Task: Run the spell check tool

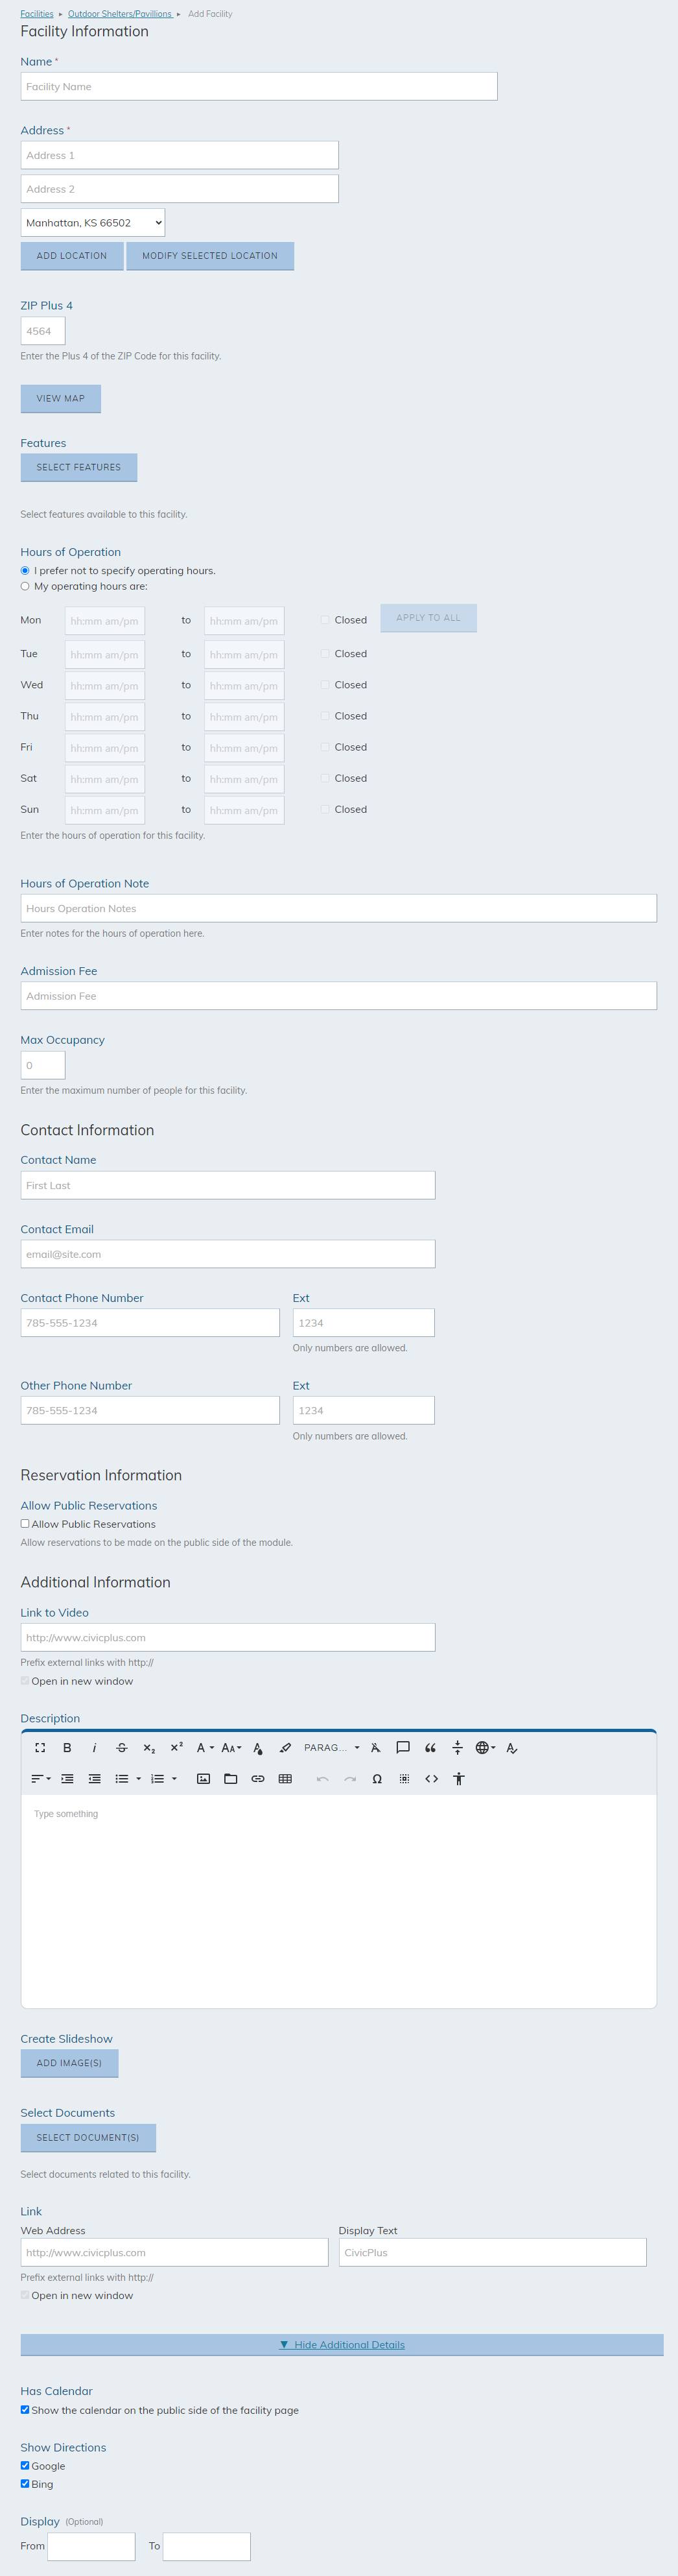Action: click(x=512, y=1748)
